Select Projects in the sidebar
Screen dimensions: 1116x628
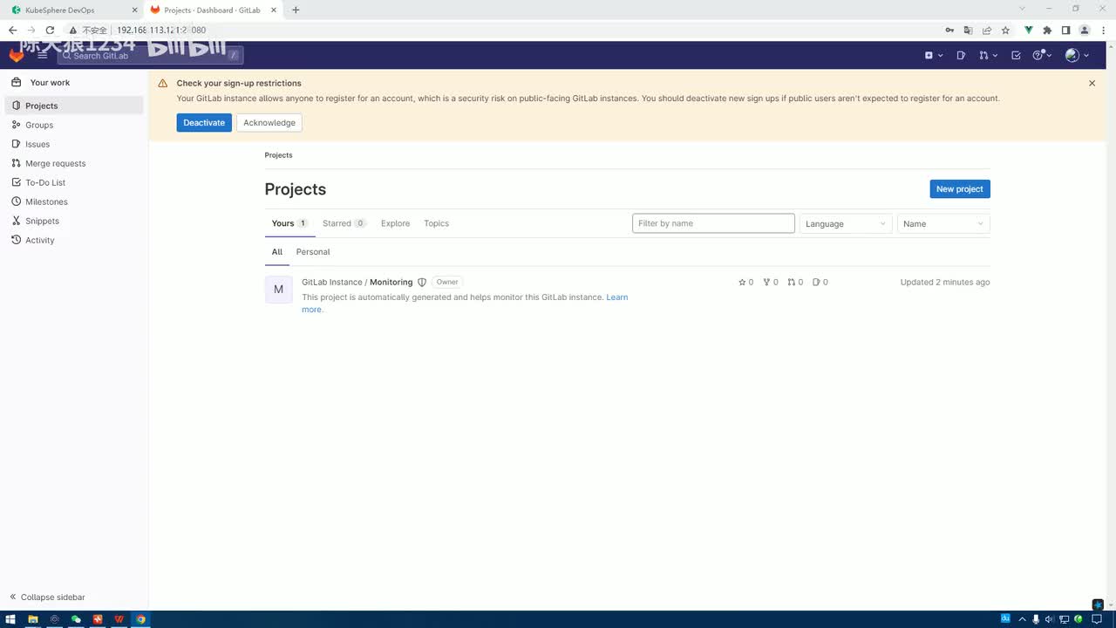[74, 106]
